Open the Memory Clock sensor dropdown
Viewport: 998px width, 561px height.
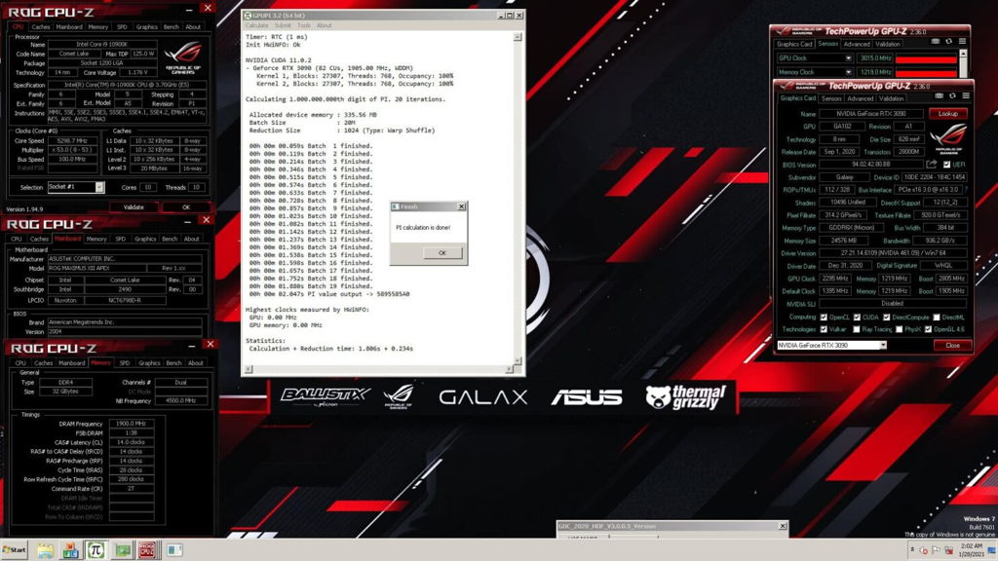click(x=849, y=72)
